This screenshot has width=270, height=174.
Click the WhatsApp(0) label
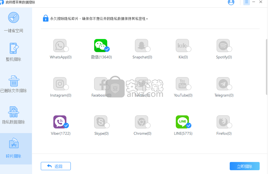(60, 57)
